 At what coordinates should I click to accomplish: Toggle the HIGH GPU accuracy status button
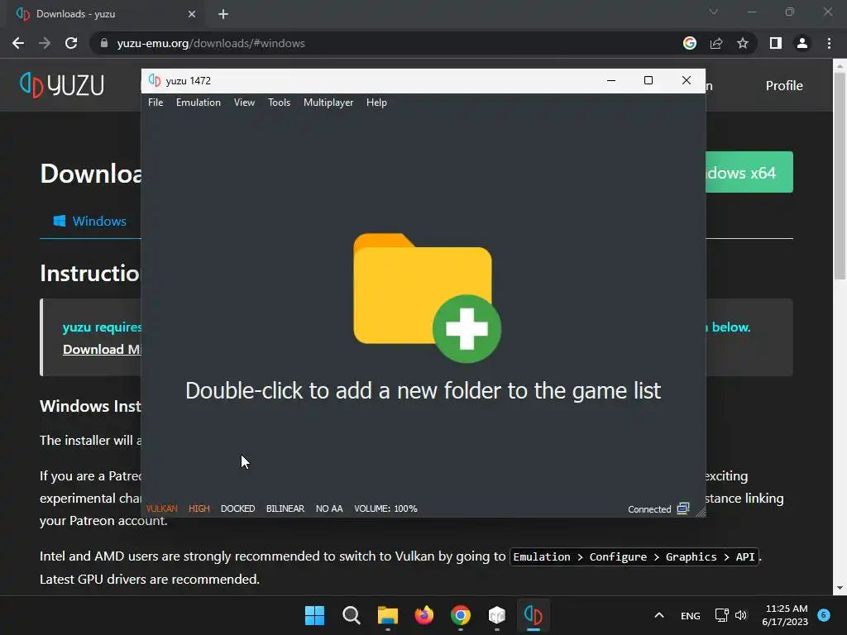point(199,508)
